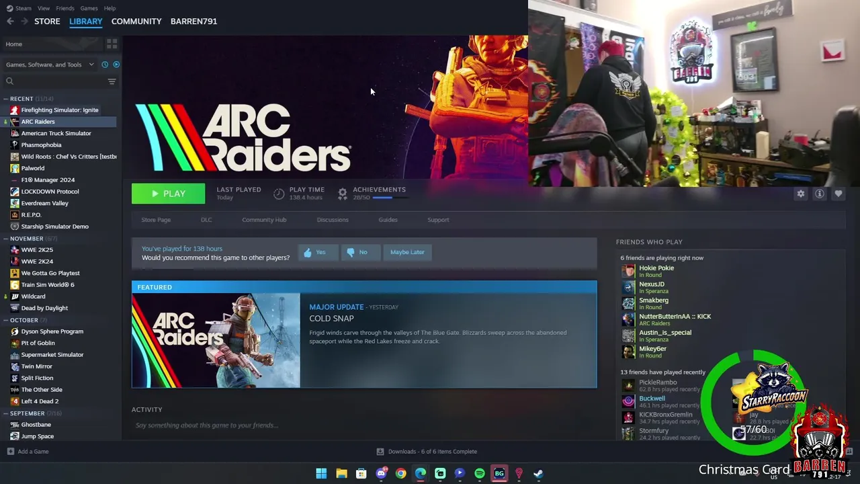This screenshot has height=484, width=860.
Task: Open the Help menu
Action: tap(110, 8)
